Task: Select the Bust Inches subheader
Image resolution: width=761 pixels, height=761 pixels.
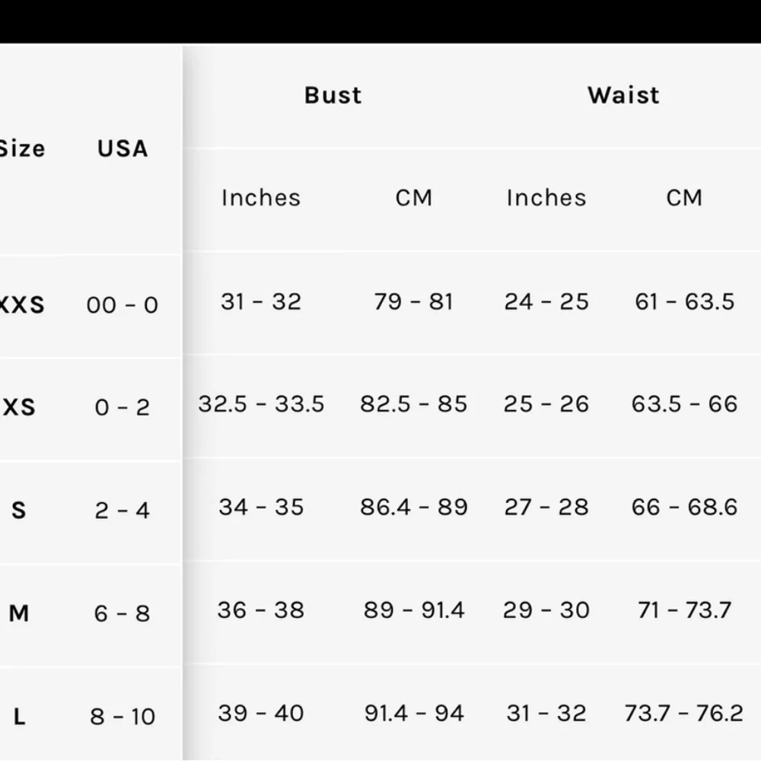Action: 261,198
